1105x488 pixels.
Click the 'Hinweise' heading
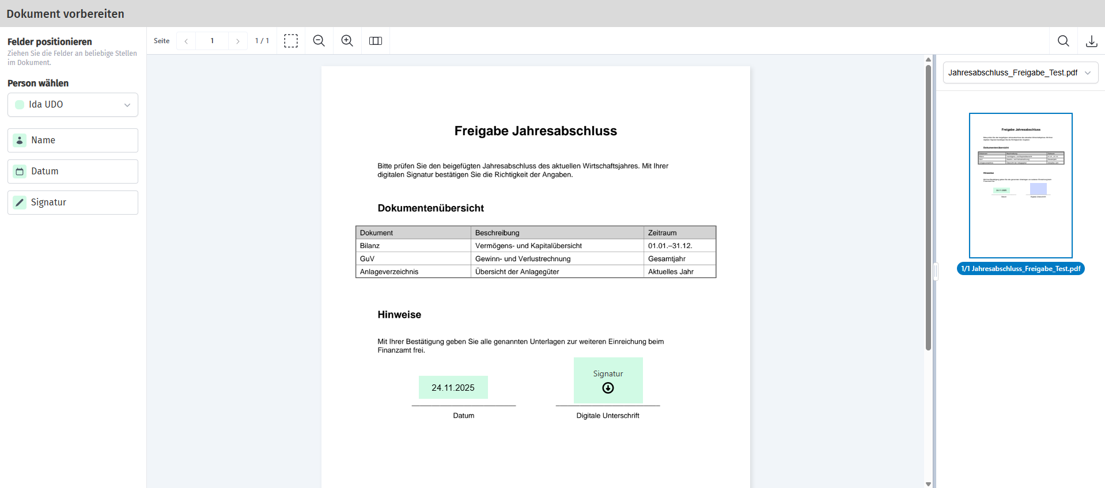point(399,315)
